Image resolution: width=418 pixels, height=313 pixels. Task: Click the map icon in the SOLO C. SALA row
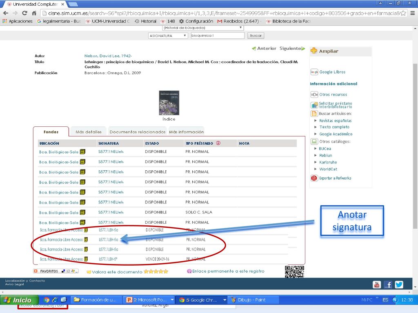pyautogui.click(x=82, y=212)
